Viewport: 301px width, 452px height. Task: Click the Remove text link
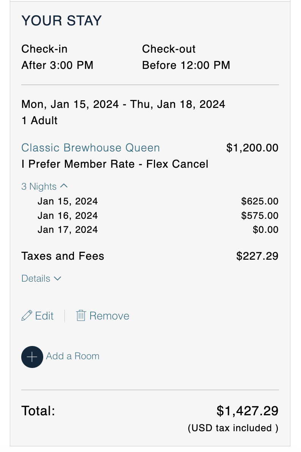pos(109,316)
